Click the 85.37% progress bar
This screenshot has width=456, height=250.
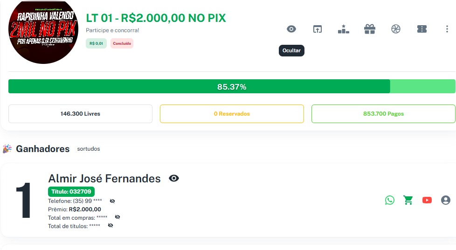pos(232,87)
